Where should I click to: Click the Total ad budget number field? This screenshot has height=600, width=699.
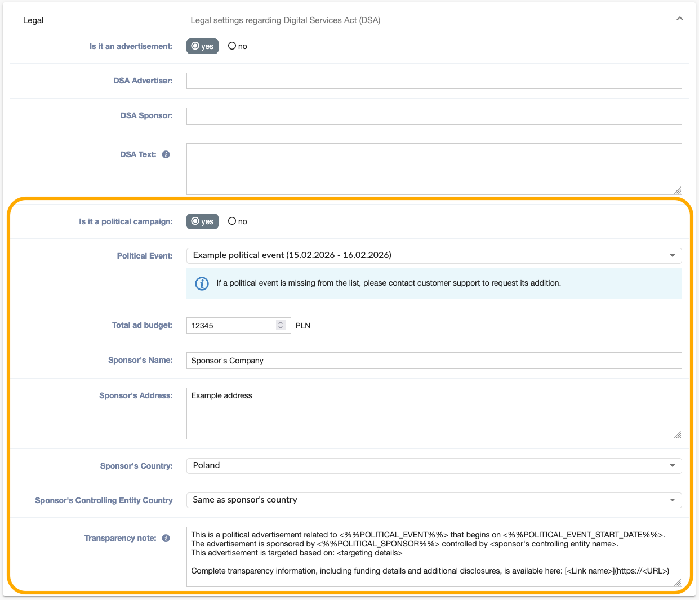click(231, 326)
